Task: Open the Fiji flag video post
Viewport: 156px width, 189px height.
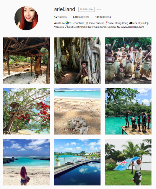Action: tap(128, 162)
